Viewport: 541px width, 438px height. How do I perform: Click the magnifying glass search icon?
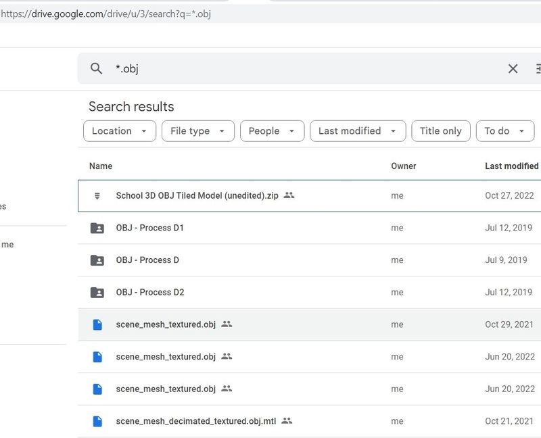(97, 68)
